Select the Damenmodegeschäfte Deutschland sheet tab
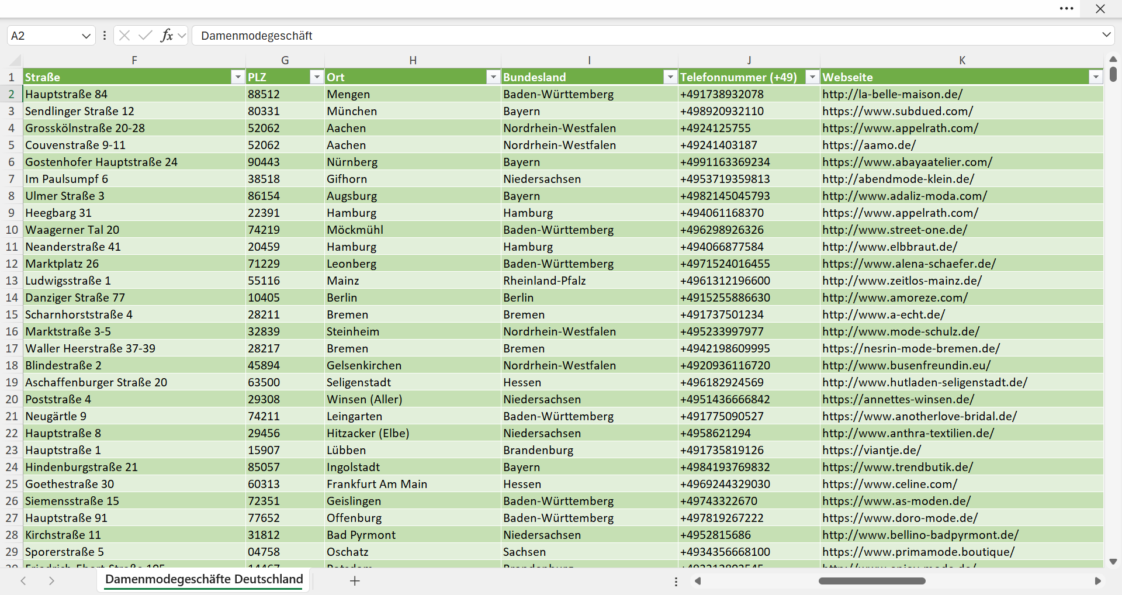Image resolution: width=1122 pixels, height=595 pixels. [x=204, y=580]
